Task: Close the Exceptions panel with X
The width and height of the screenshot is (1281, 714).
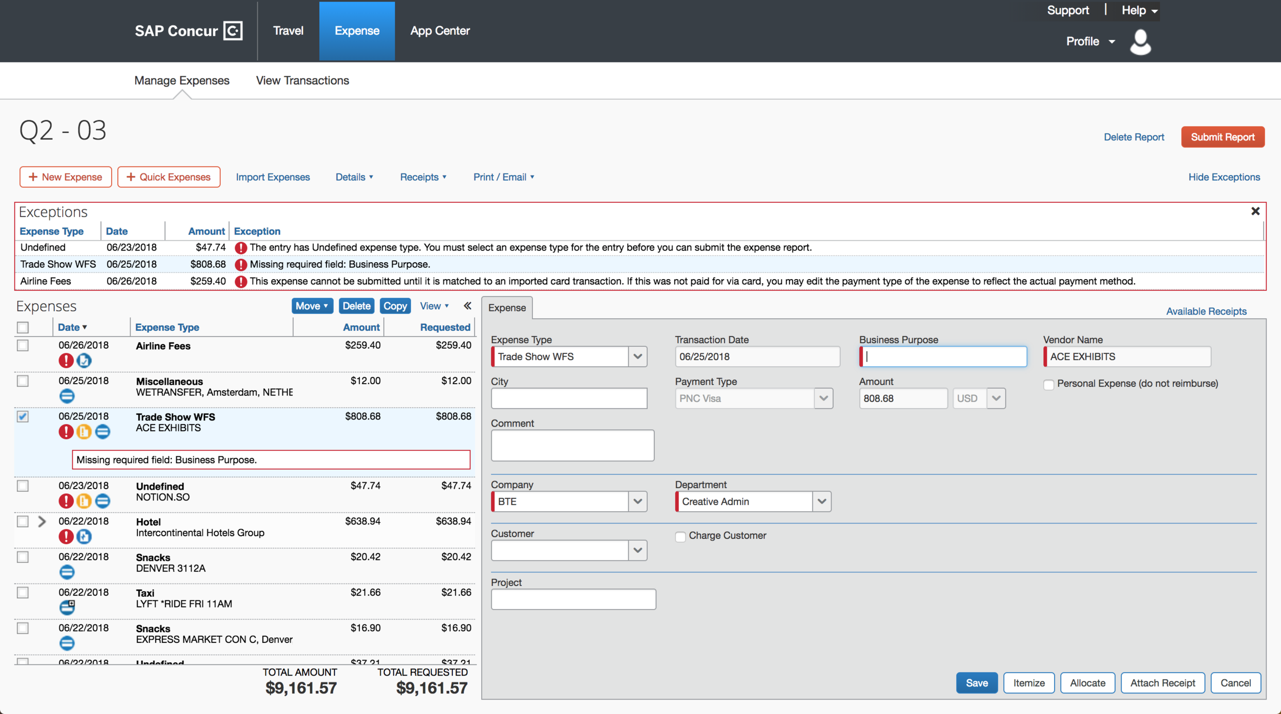Action: click(x=1255, y=211)
